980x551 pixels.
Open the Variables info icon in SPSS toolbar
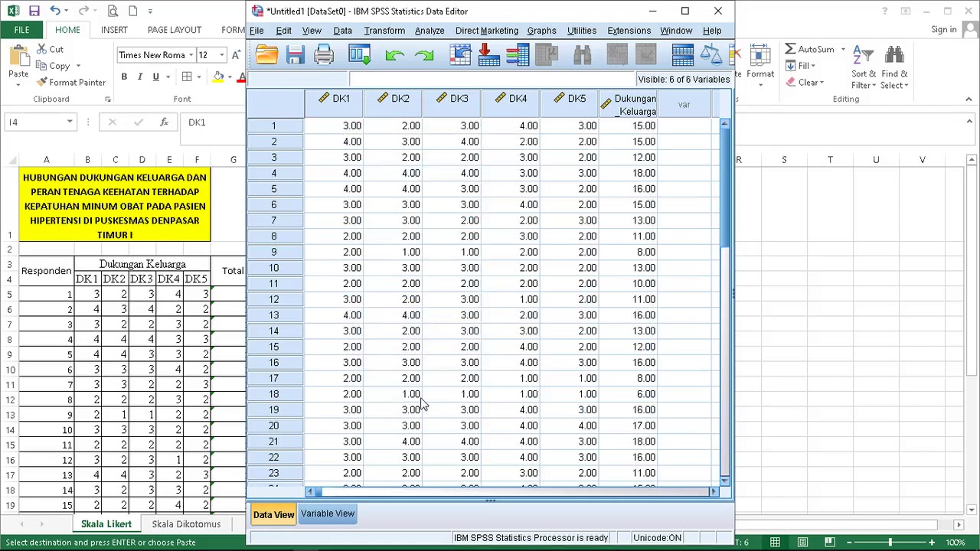[518, 54]
